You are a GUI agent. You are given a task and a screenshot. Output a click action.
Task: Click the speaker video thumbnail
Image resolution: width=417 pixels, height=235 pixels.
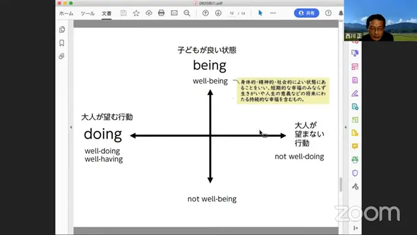pyautogui.click(x=380, y=20)
